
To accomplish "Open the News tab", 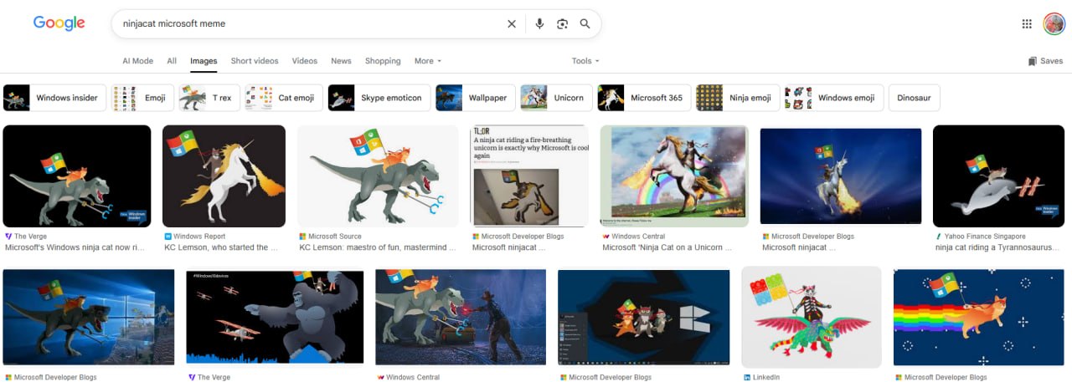I will [341, 61].
